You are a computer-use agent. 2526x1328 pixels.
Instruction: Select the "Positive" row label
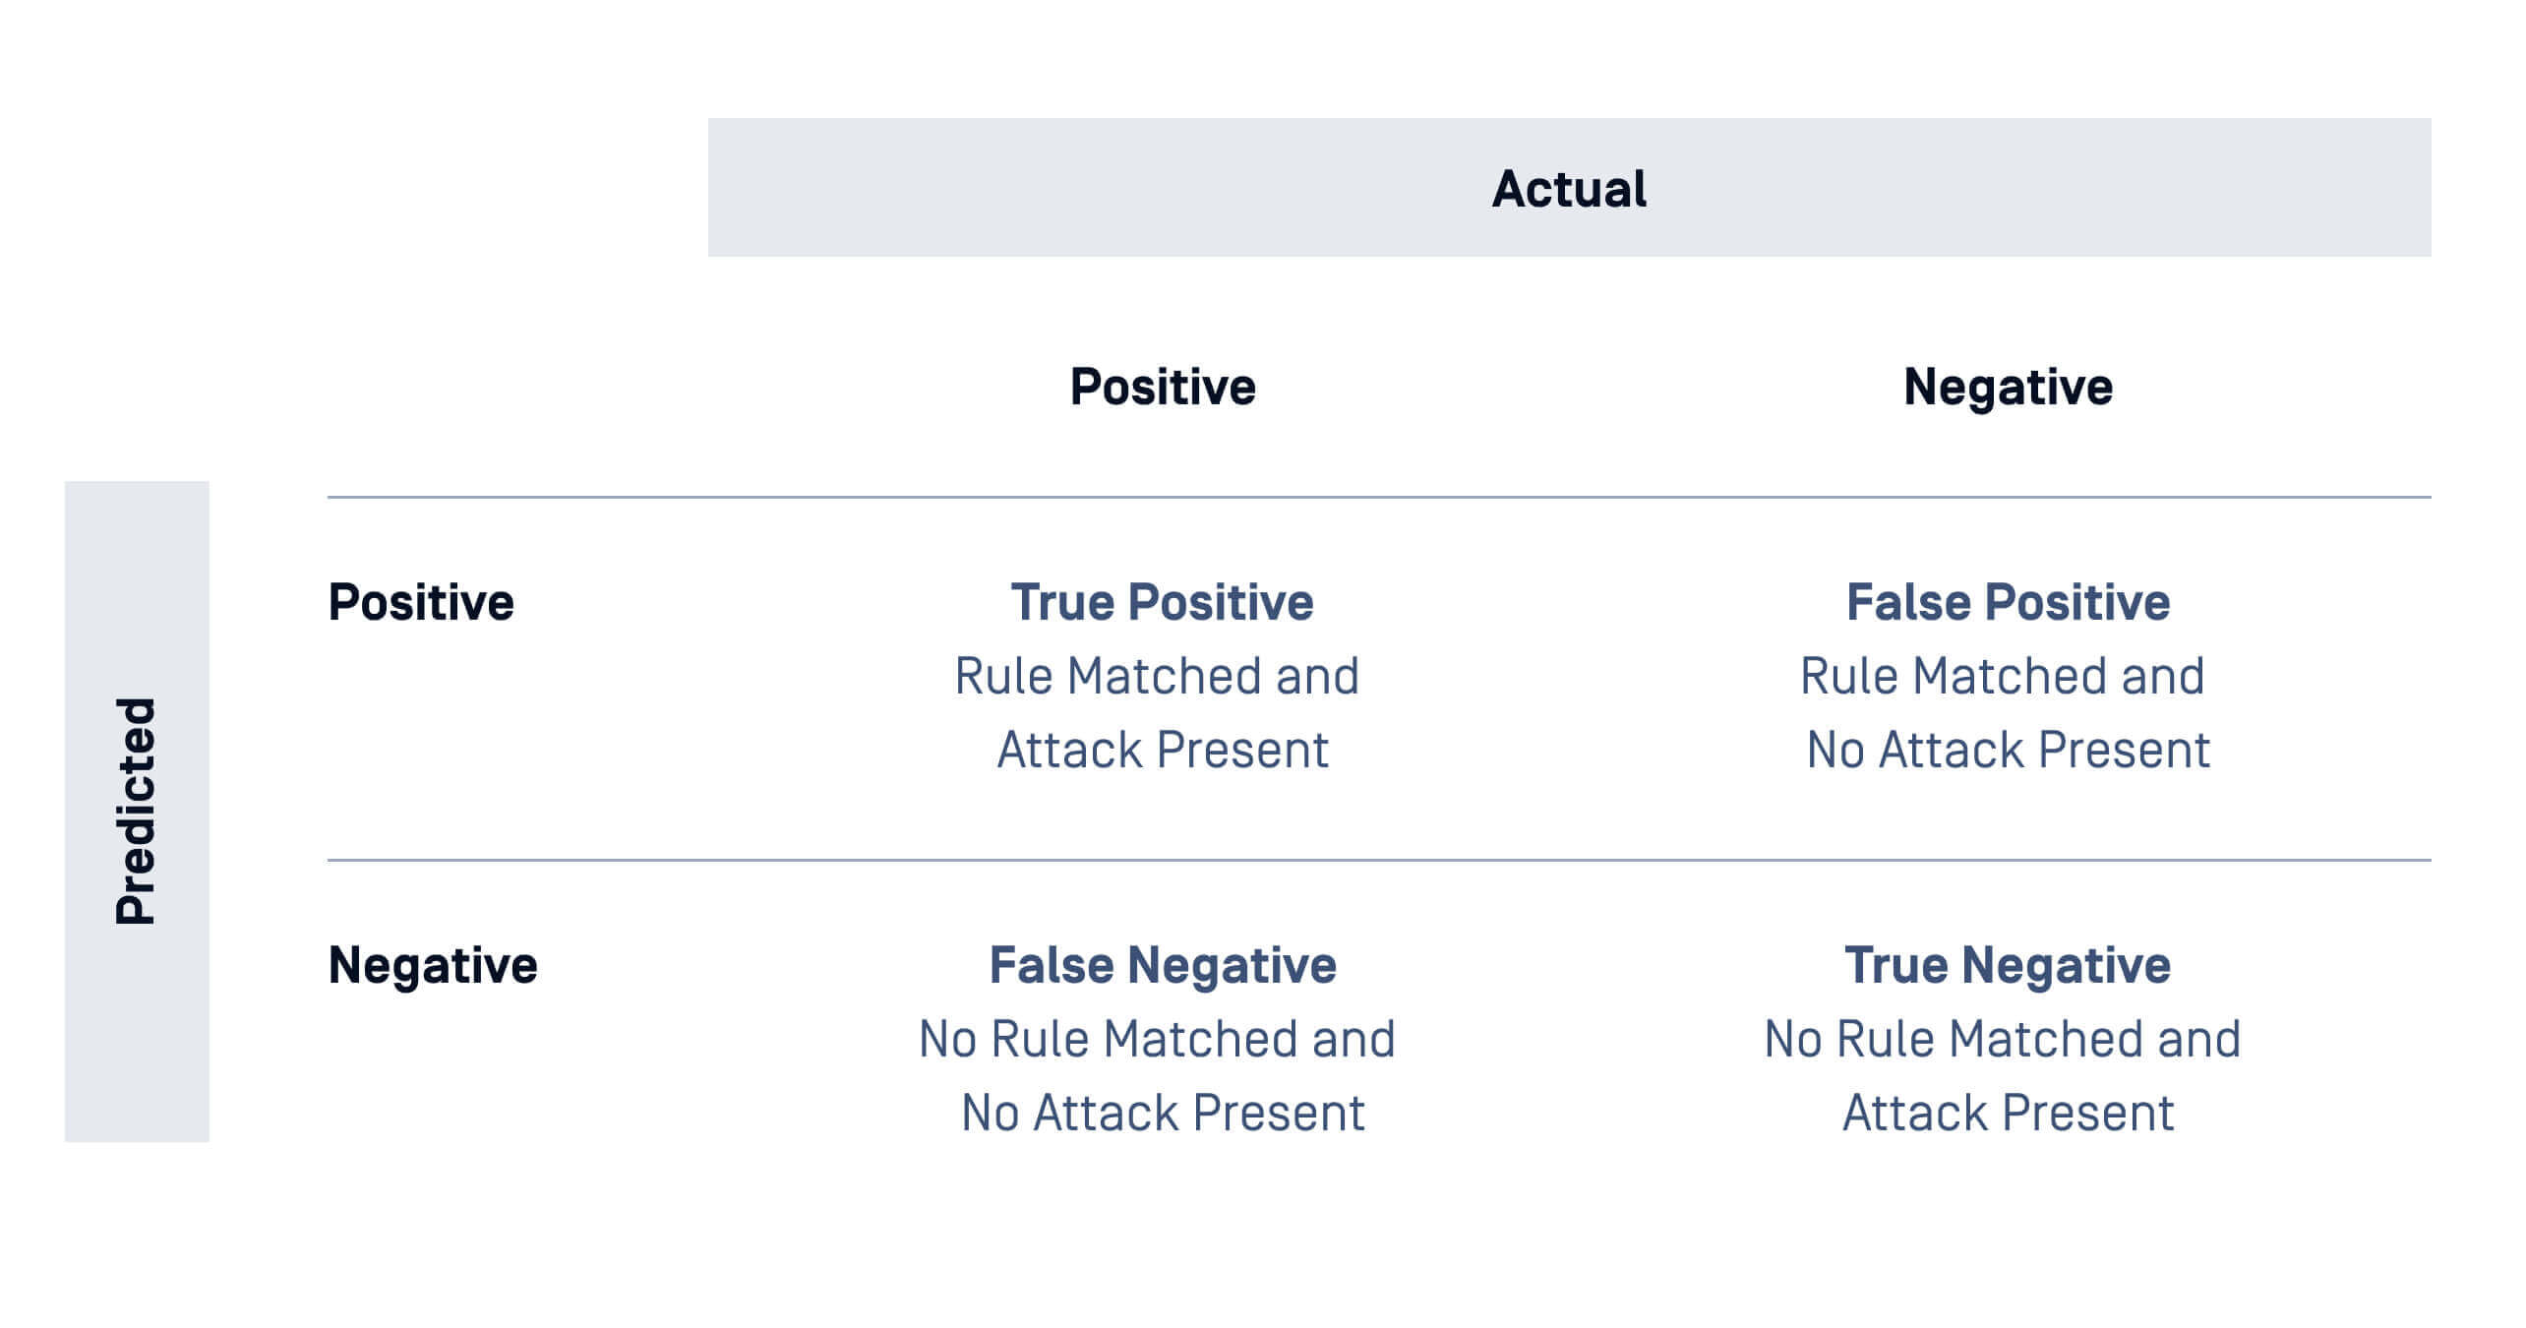coord(421,602)
